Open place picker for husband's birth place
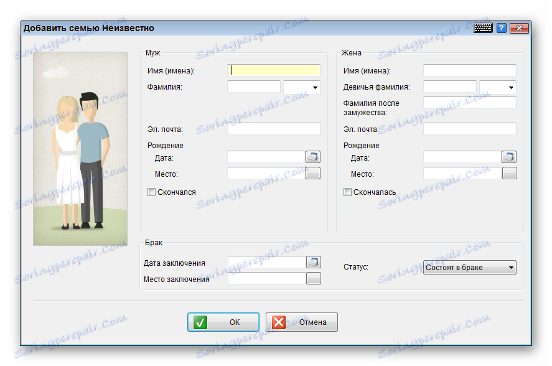The height and width of the screenshot is (366, 552). [x=313, y=173]
